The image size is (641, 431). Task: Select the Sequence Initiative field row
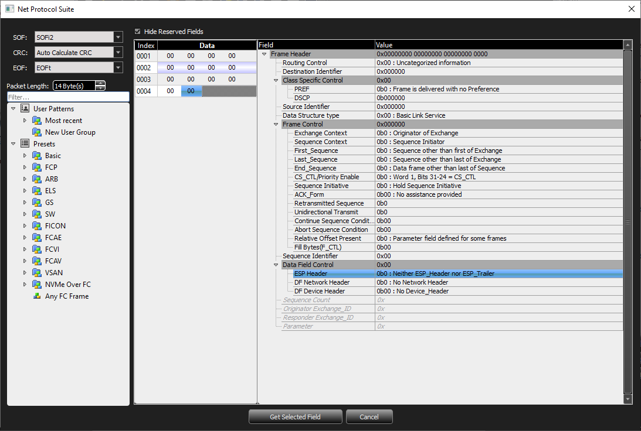[457, 186]
